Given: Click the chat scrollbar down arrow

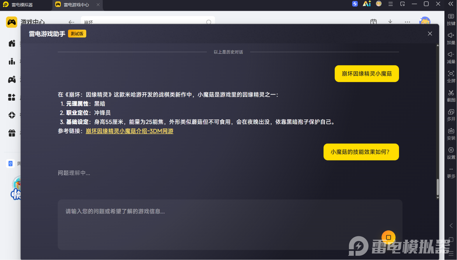Looking at the screenshot, I should coord(438,198).
